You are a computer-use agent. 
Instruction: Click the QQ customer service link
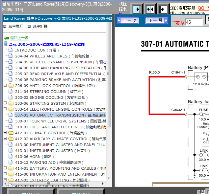[x=203, y=8]
